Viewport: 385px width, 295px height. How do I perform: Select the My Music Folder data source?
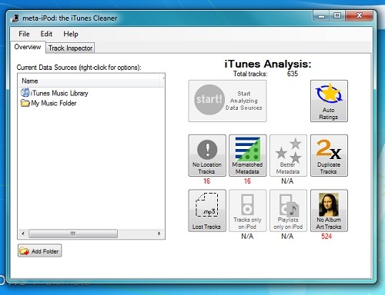(x=49, y=103)
